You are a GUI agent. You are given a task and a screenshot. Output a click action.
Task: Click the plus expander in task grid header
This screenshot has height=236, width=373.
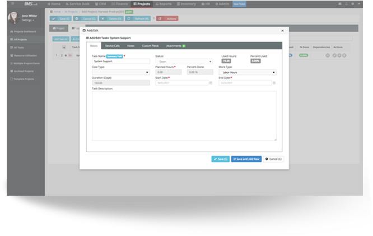(x=64, y=47)
